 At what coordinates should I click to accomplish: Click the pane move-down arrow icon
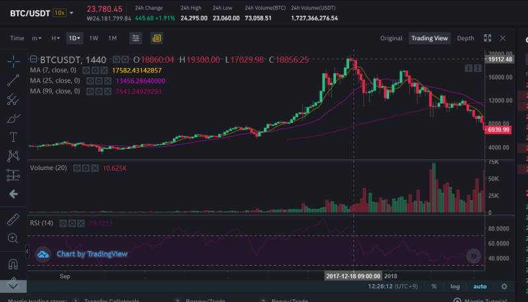pyautogui.click(x=469, y=69)
